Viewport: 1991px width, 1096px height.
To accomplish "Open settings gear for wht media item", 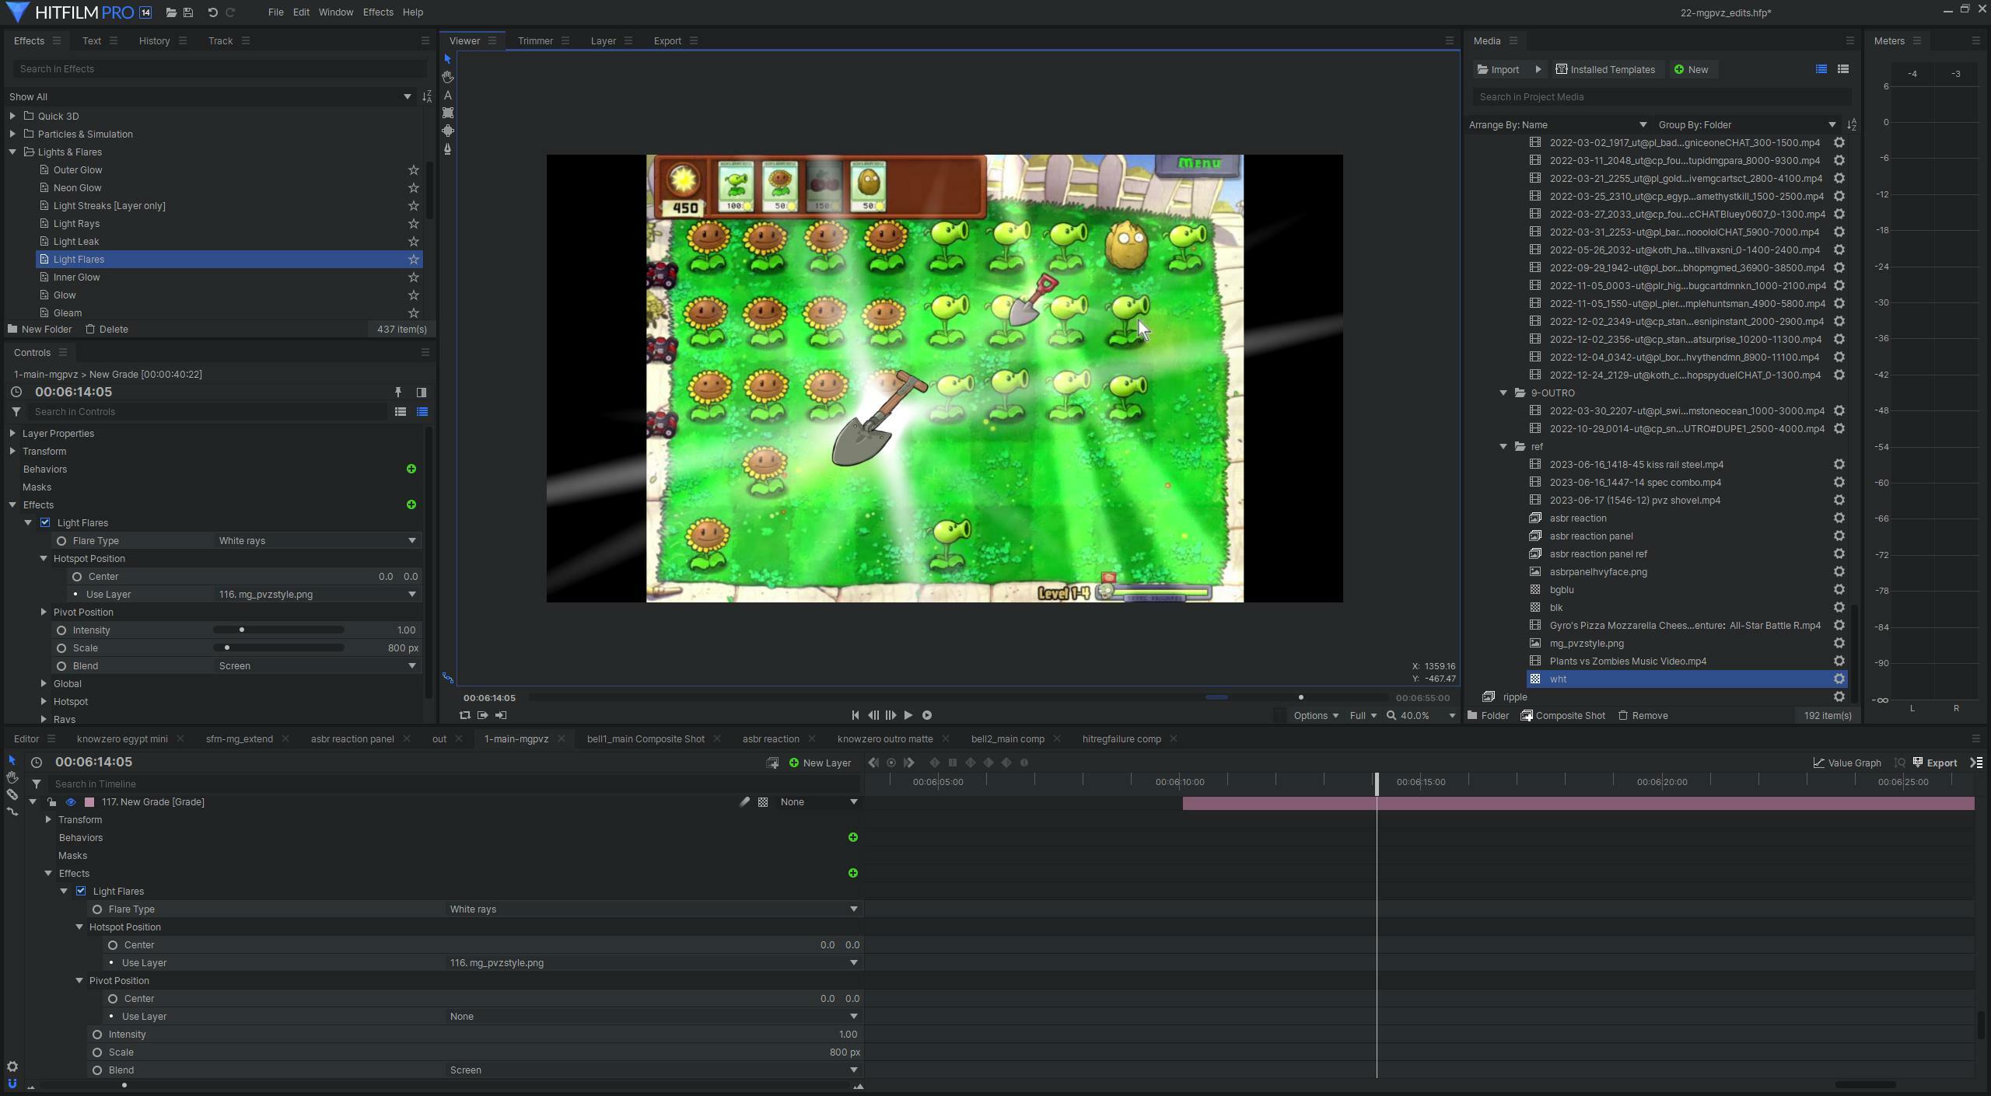I will pyautogui.click(x=1839, y=679).
